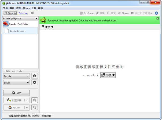
Task: Click magnifier icon next to Upload
Action: click(35, 107)
